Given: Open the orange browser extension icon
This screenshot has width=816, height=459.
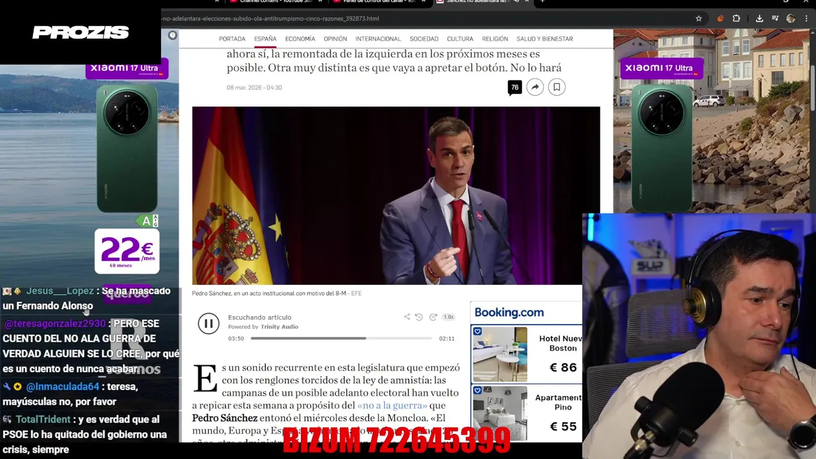Looking at the screenshot, I should 720,18.
